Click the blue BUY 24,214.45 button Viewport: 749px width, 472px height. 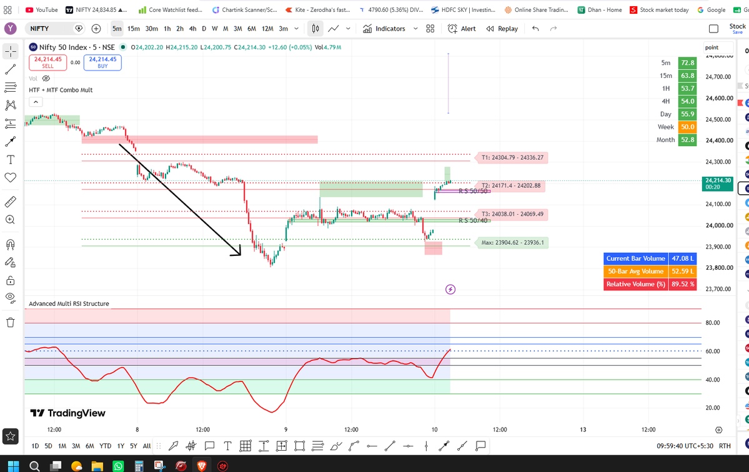[102, 62]
